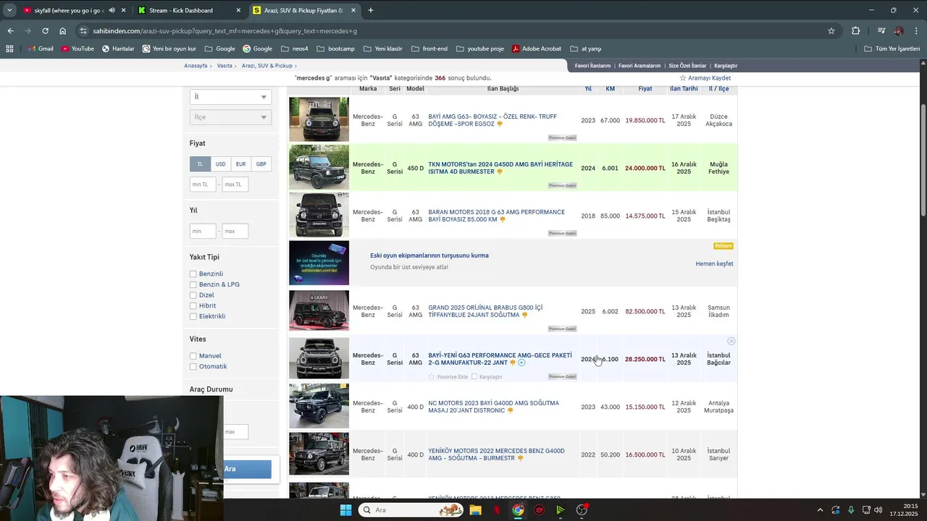Click the Chrome icon in the taskbar

coord(518,510)
